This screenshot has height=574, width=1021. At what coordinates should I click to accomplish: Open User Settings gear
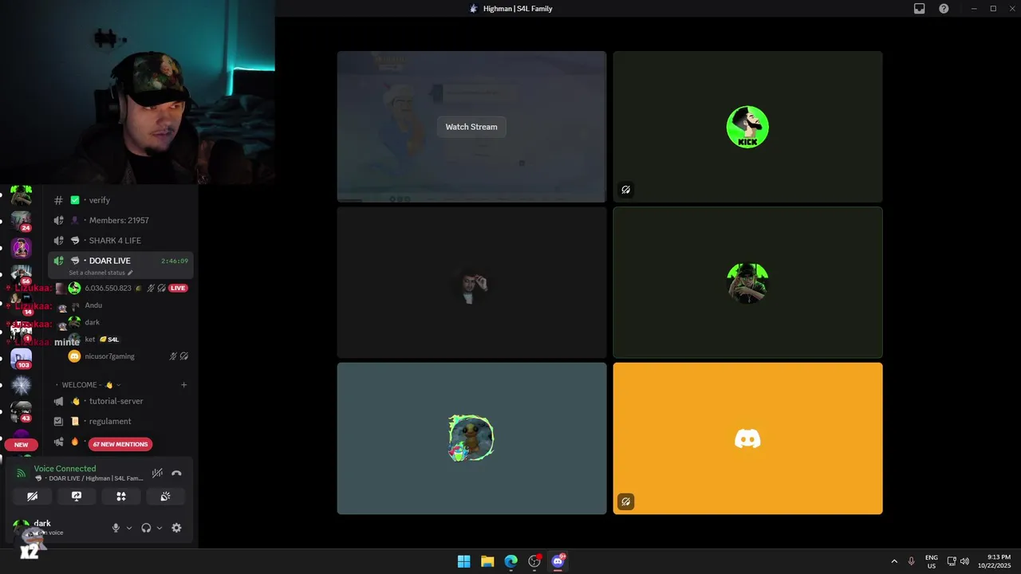tap(176, 528)
